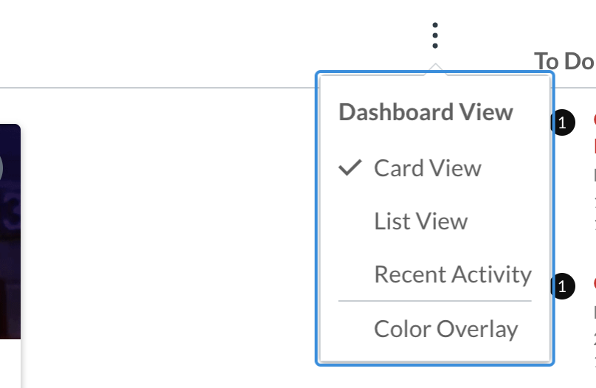Viewport: 596px width, 388px height.
Task: Open the second To Do item link
Action: [594, 283]
